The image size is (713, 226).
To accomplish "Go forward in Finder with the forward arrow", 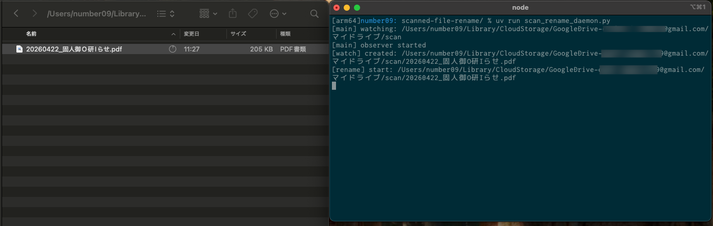I will 34,14.
